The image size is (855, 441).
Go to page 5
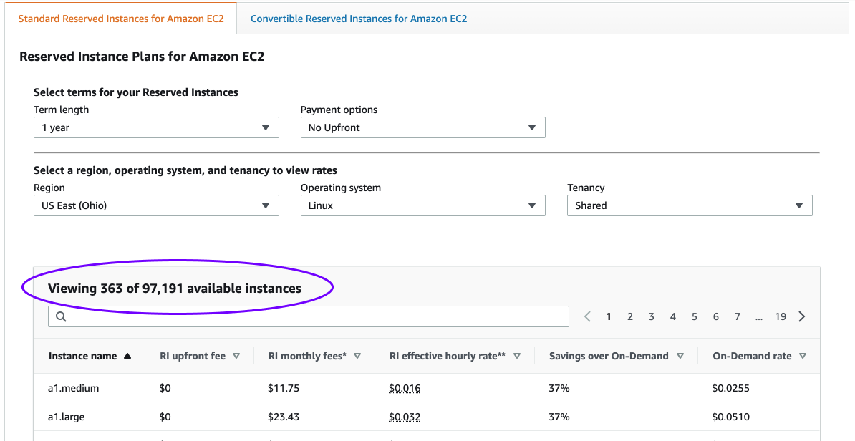pyautogui.click(x=694, y=316)
